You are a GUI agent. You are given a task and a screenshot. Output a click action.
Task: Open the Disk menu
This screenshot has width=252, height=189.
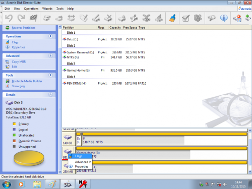[7, 9]
